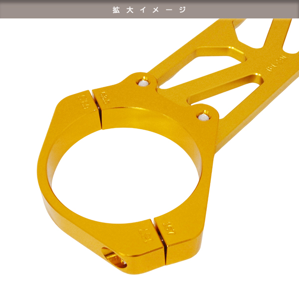Click the lower silver screw near the arm
299x299 pixels.
click(x=204, y=117)
